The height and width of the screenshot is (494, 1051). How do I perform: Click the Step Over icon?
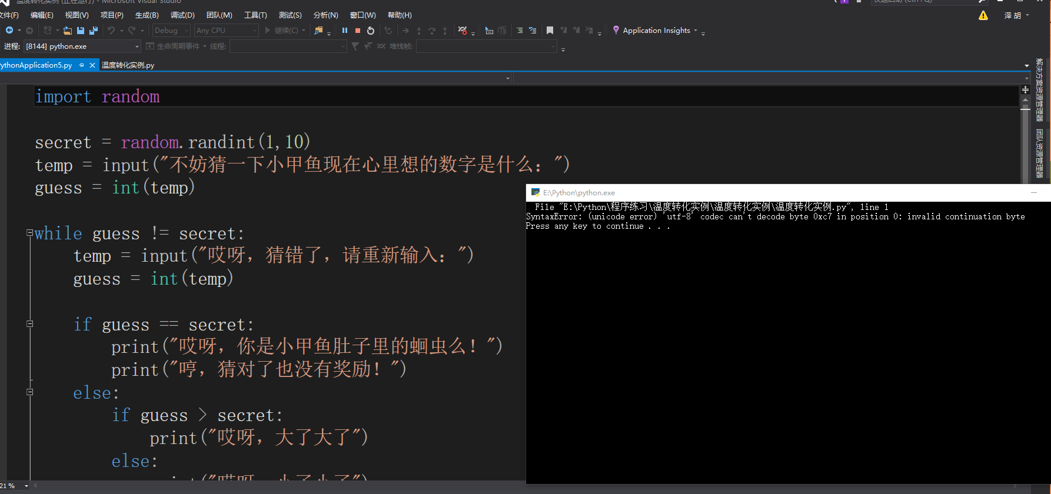tap(432, 31)
